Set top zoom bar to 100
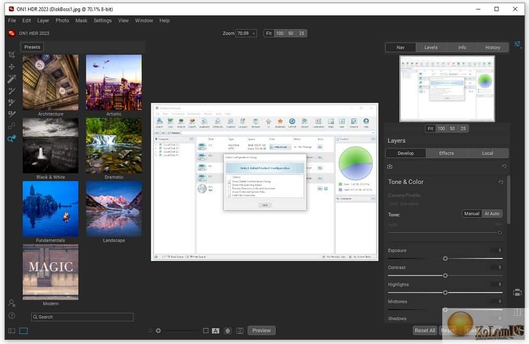 [280, 33]
